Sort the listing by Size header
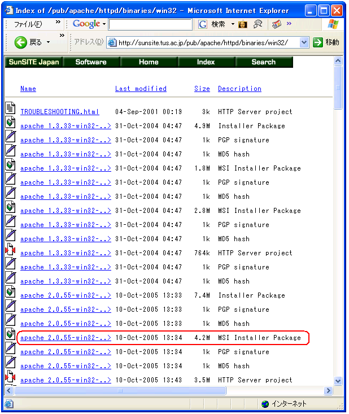This screenshot has width=349, height=414. (202, 89)
